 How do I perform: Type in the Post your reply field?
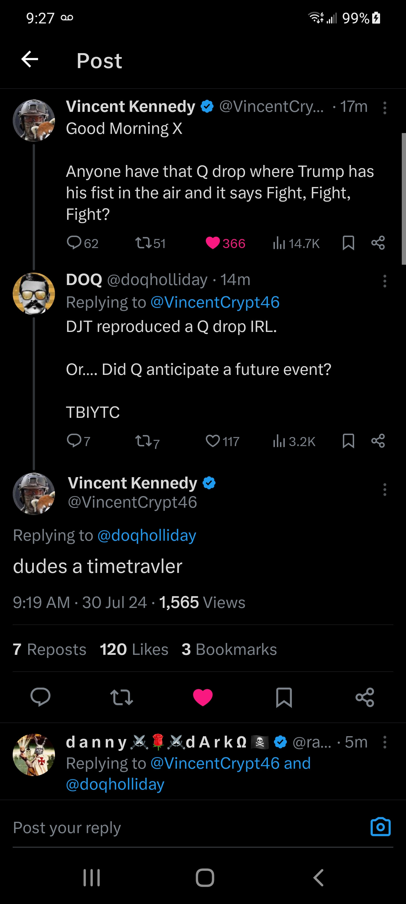coord(175,827)
